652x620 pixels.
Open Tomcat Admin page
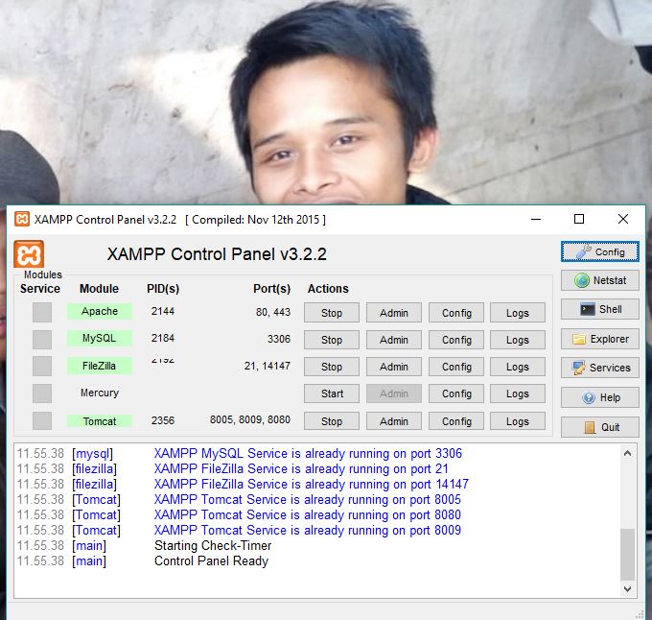pyautogui.click(x=394, y=421)
